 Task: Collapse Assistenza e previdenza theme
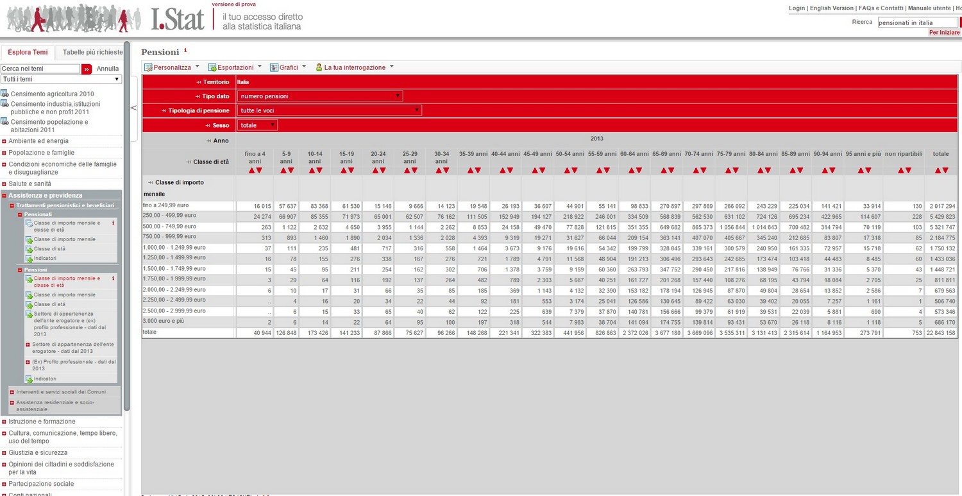[x=4, y=195]
